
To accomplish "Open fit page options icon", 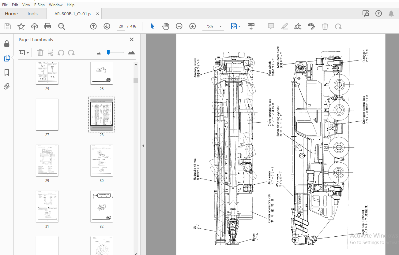I will (235, 26).
